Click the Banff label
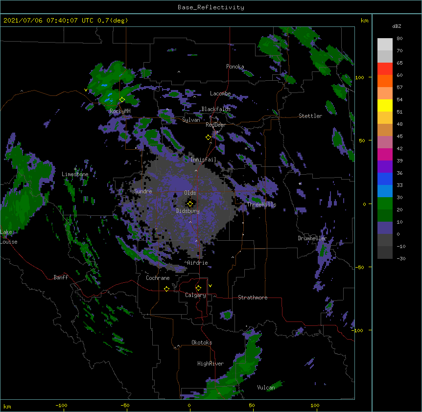The height and width of the screenshot is (412, 422). click(61, 277)
